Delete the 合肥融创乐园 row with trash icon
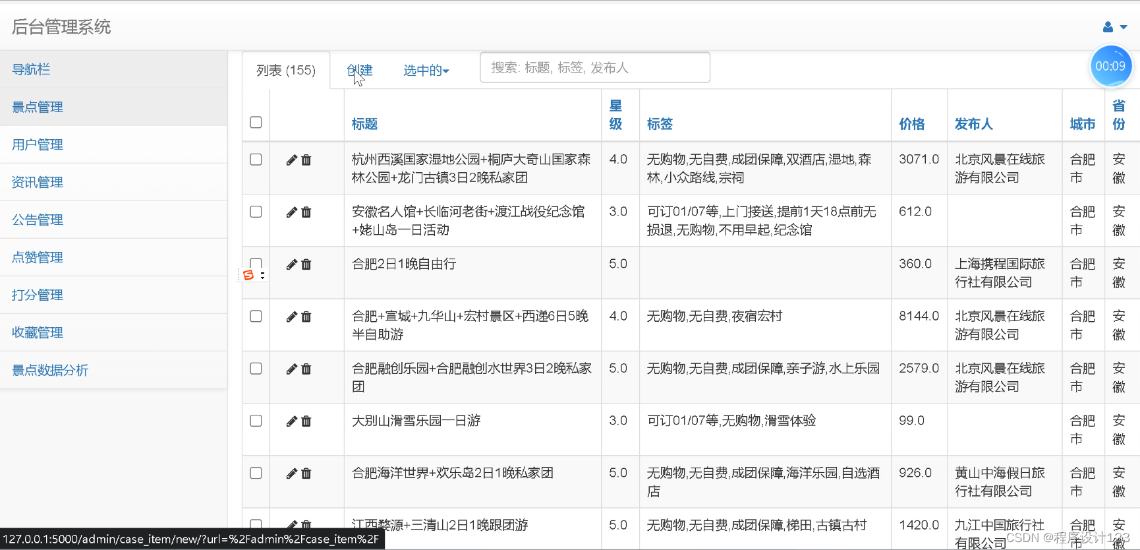 [306, 369]
